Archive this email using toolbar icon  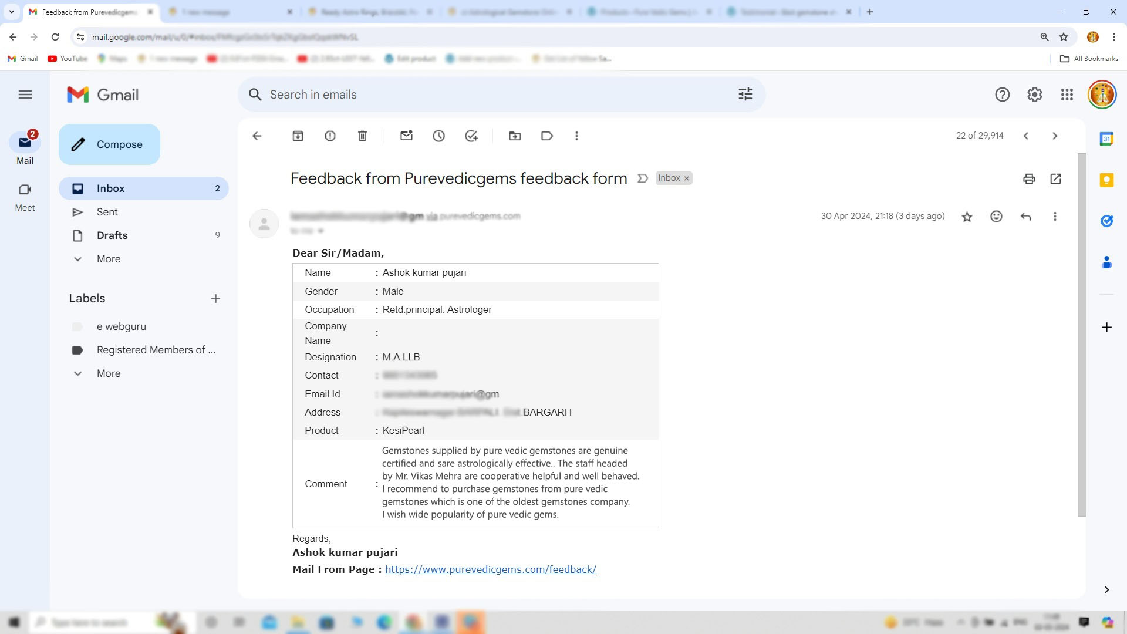click(298, 136)
